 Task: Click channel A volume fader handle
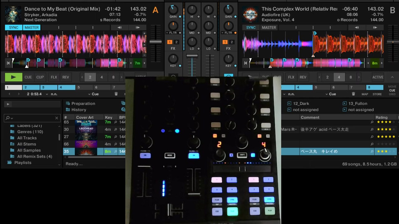(192, 56)
